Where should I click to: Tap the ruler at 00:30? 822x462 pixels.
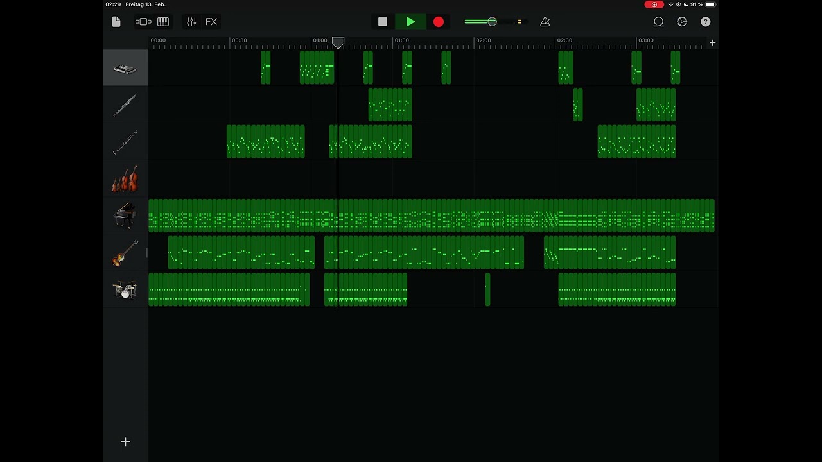coord(240,40)
